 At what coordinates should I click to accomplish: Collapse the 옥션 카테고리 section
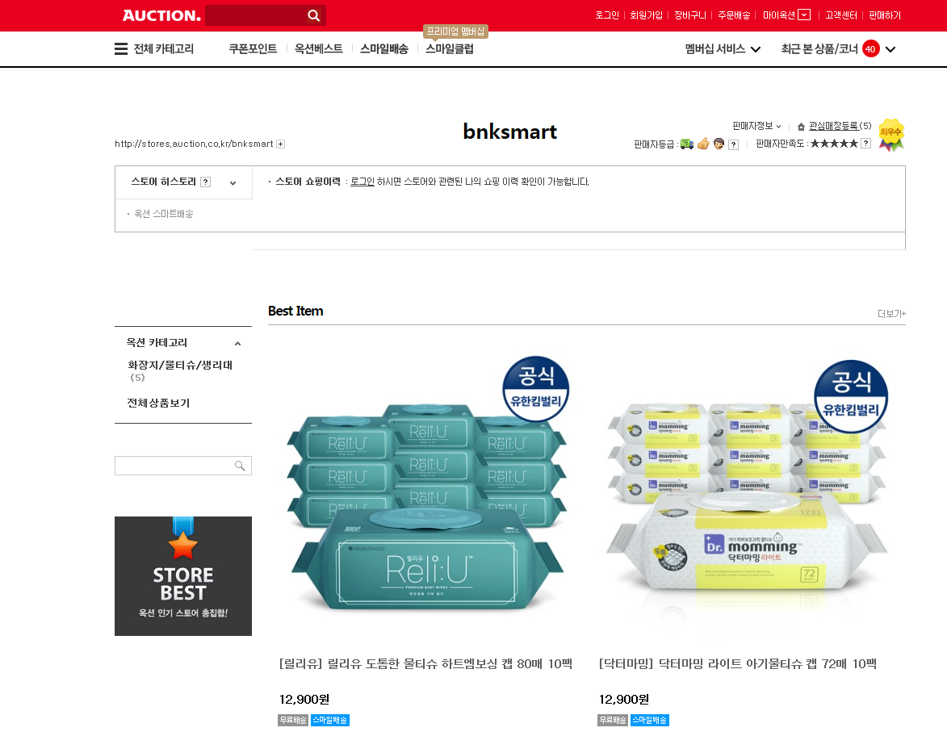coord(237,344)
